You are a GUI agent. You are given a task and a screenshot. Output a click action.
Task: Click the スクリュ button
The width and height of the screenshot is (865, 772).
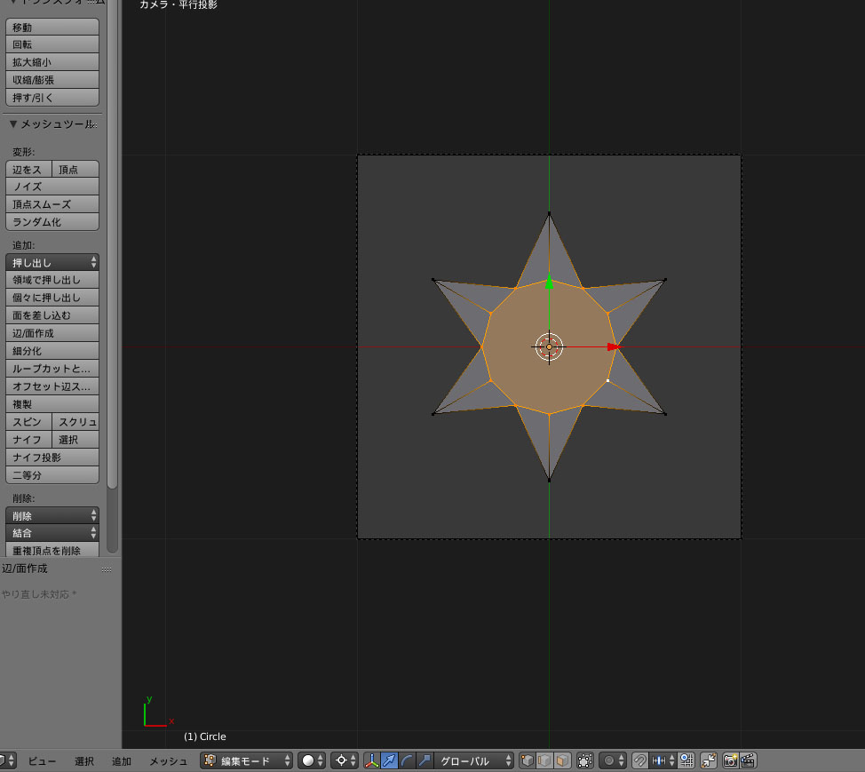point(75,422)
